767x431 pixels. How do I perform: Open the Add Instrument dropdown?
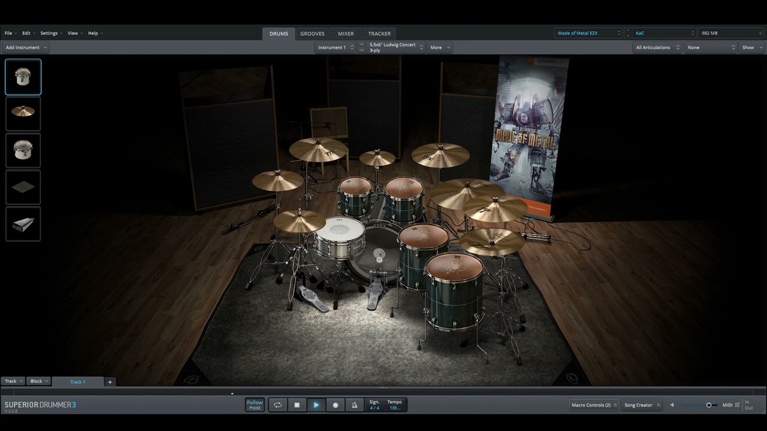tap(26, 47)
